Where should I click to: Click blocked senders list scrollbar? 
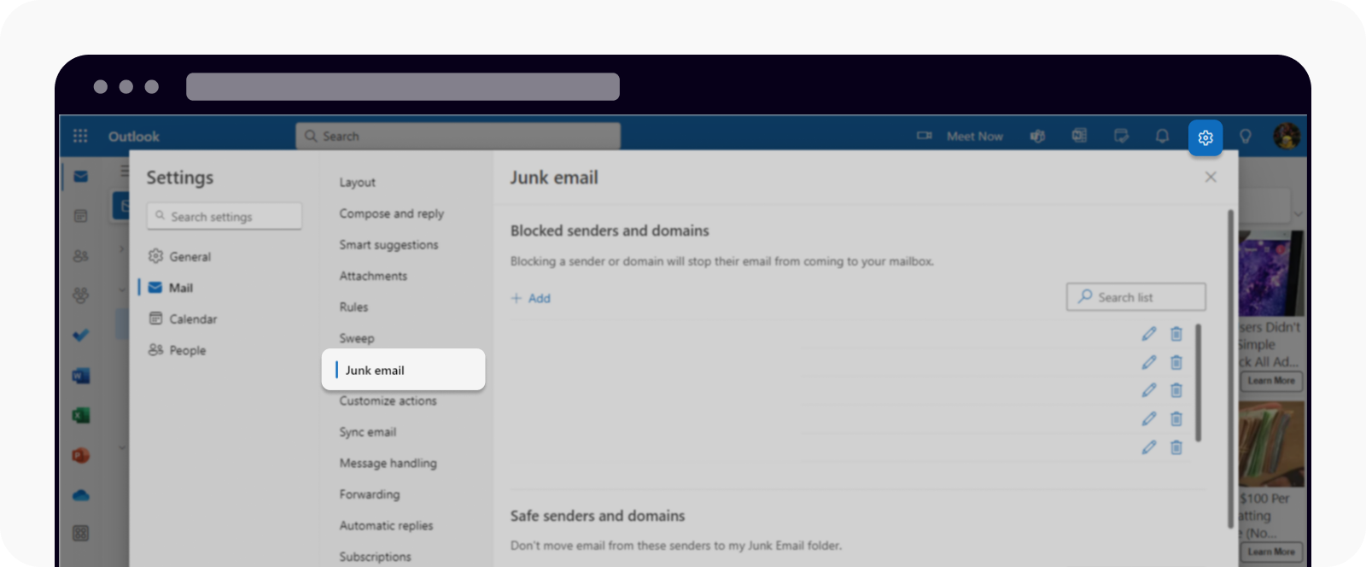[1199, 383]
